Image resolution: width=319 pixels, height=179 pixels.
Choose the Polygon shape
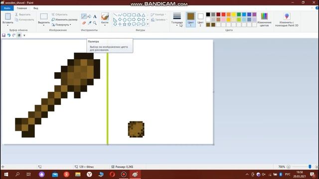[139, 15]
